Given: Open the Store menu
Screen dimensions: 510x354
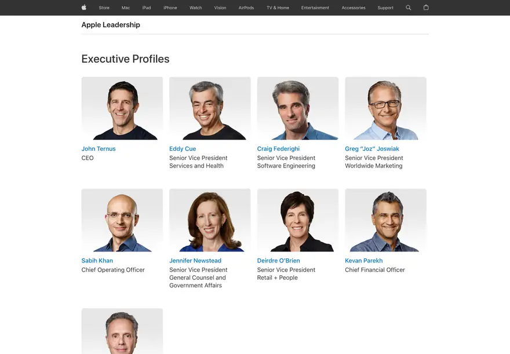Looking at the screenshot, I should pyautogui.click(x=104, y=8).
